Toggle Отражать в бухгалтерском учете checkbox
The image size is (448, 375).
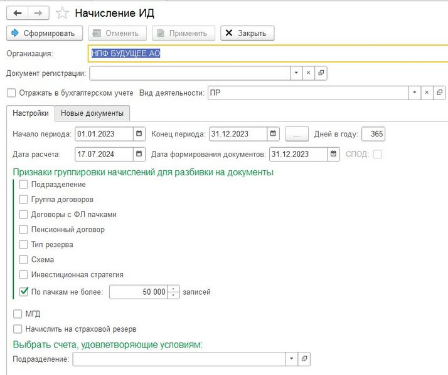[x=11, y=93]
